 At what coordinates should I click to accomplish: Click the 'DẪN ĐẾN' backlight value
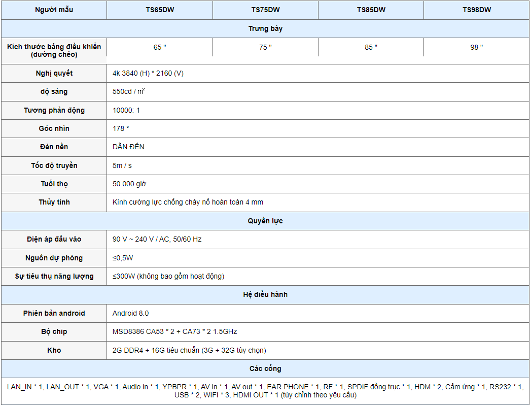(x=128, y=147)
